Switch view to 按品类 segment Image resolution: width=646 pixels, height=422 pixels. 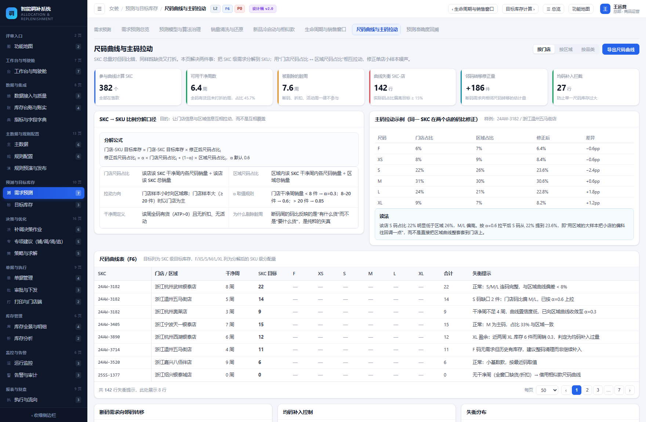click(588, 50)
